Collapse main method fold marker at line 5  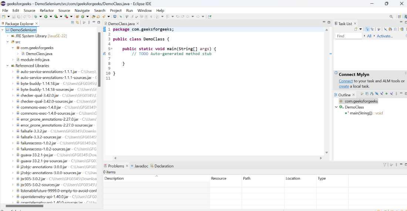(x=112, y=49)
